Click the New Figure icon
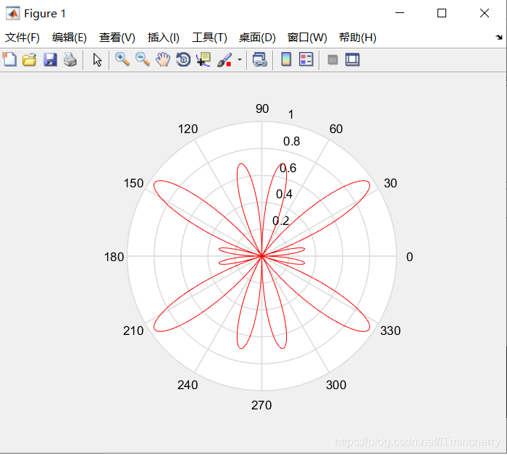 [x=9, y=60]
